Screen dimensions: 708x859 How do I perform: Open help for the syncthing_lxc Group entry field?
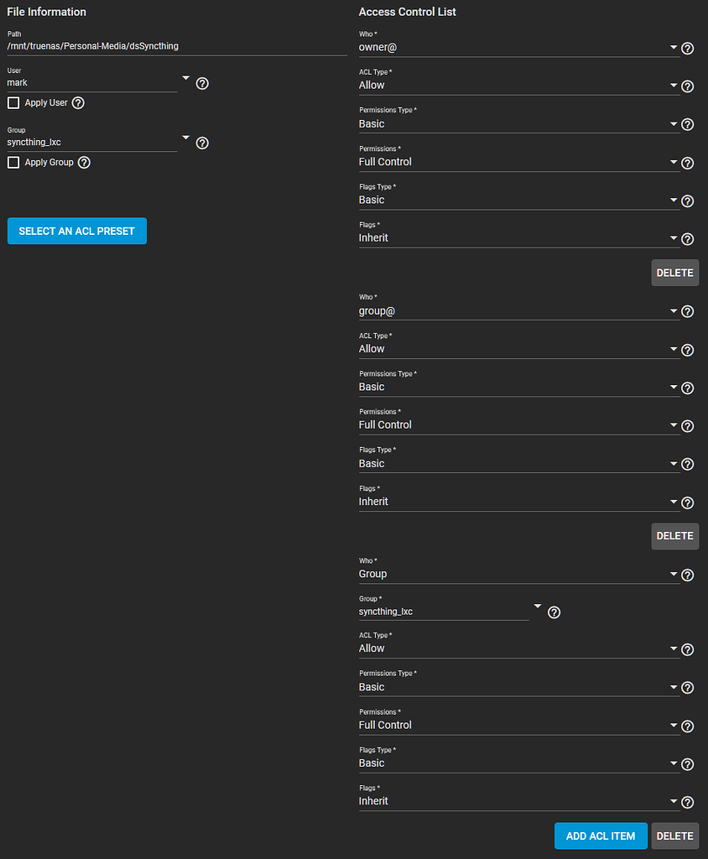pyautogui.click(x=554, y=612)
